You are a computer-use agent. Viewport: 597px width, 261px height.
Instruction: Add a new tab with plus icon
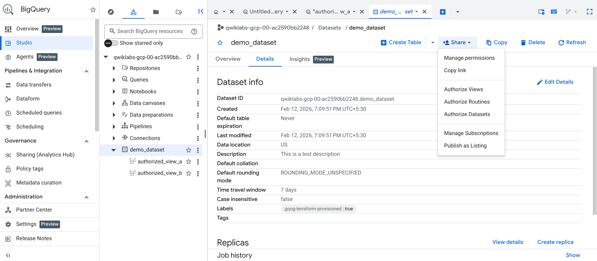point(442,12)
